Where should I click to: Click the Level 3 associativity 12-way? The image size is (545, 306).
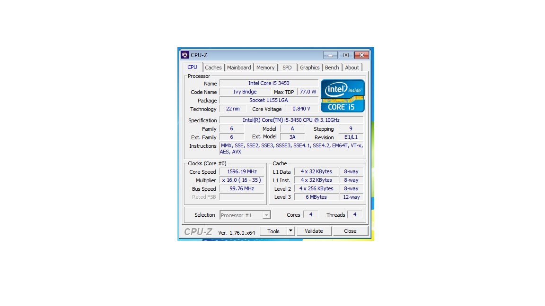(x=352, y=197)
